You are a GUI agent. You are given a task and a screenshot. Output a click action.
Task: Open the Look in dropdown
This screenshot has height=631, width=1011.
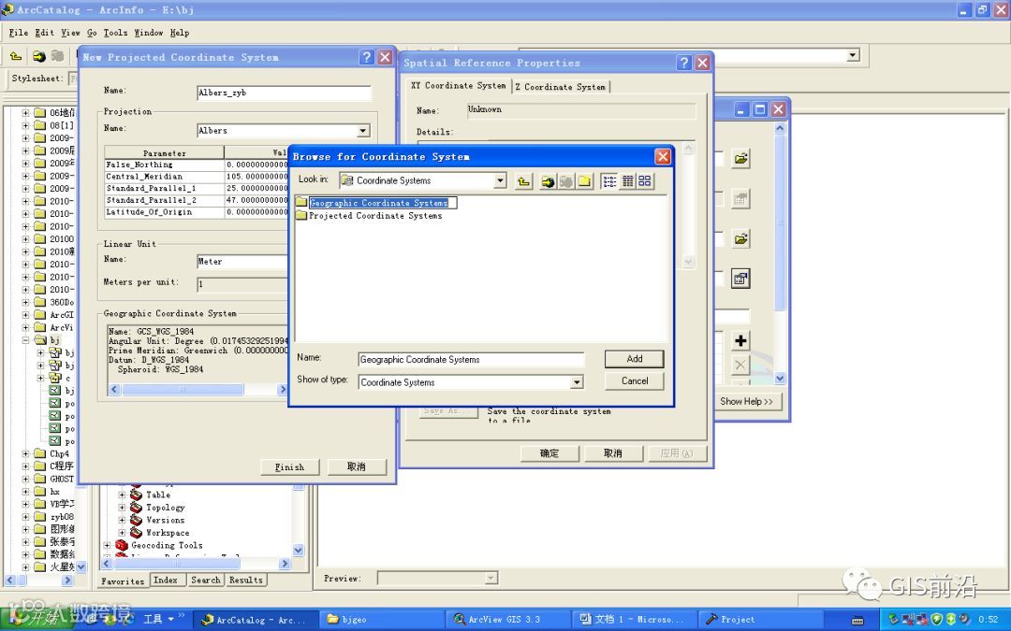[x=500, y=181]
